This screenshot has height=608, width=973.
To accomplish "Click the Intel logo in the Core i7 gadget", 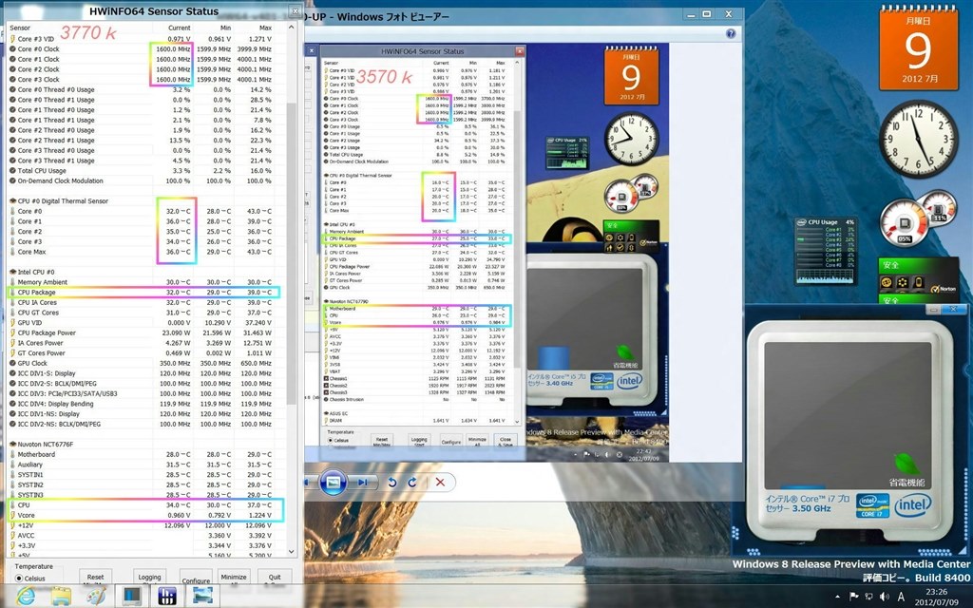I will click(x=912, y=505).
